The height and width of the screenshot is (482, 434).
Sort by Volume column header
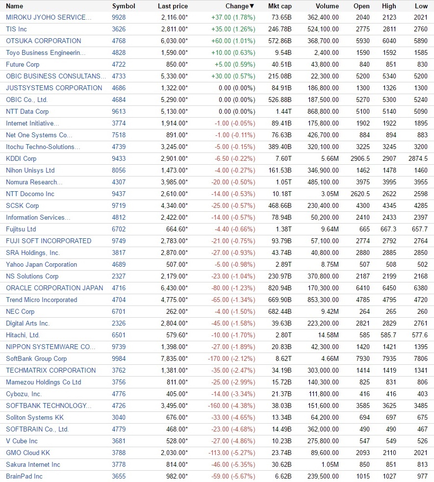pos(327,6)
